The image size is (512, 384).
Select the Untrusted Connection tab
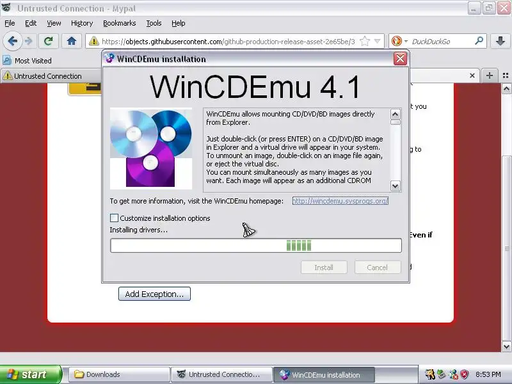tap(49, 76)
